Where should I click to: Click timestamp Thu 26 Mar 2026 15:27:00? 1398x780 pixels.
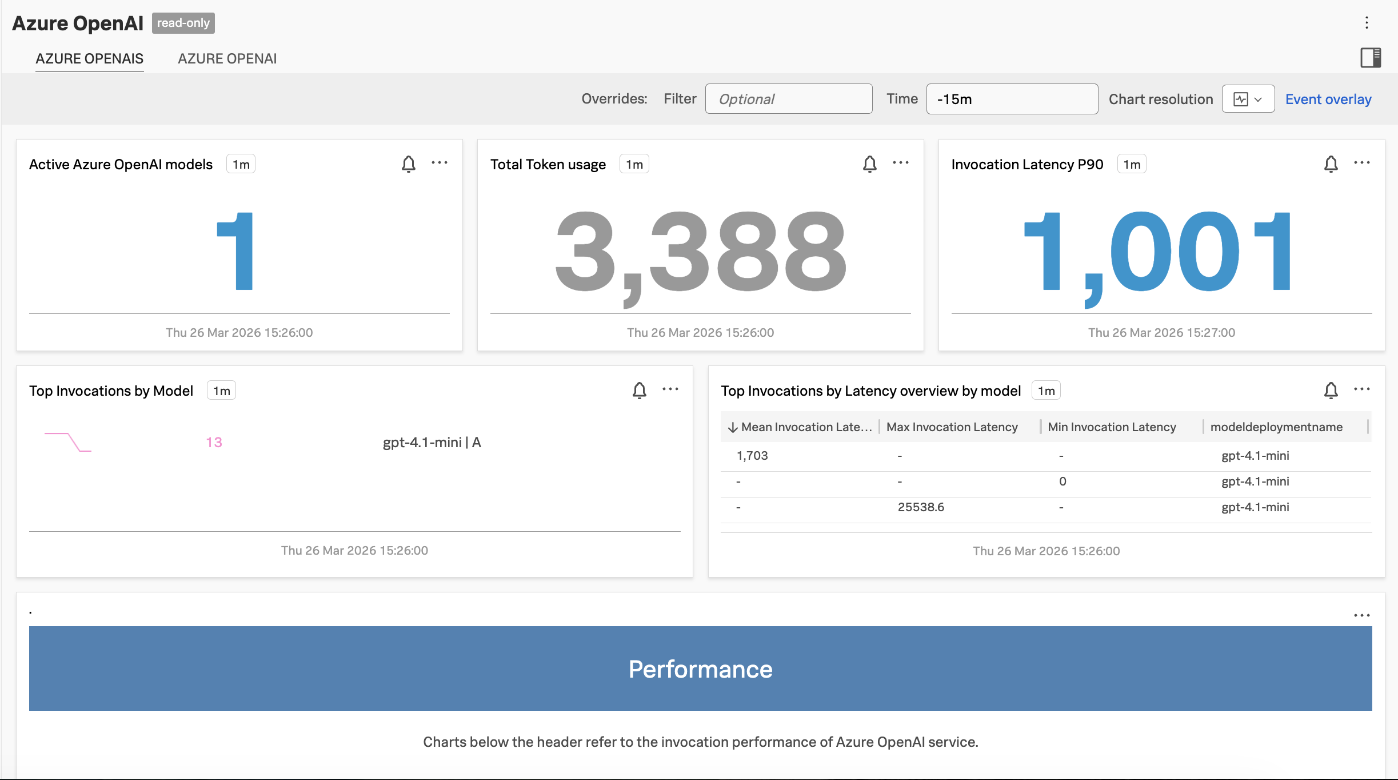[1161, 332]
